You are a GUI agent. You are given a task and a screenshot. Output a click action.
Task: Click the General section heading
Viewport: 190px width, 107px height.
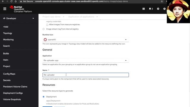click(x=47, y=50)
